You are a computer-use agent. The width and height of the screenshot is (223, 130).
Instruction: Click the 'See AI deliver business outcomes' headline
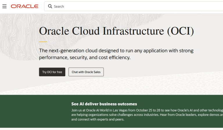(104, 104)
